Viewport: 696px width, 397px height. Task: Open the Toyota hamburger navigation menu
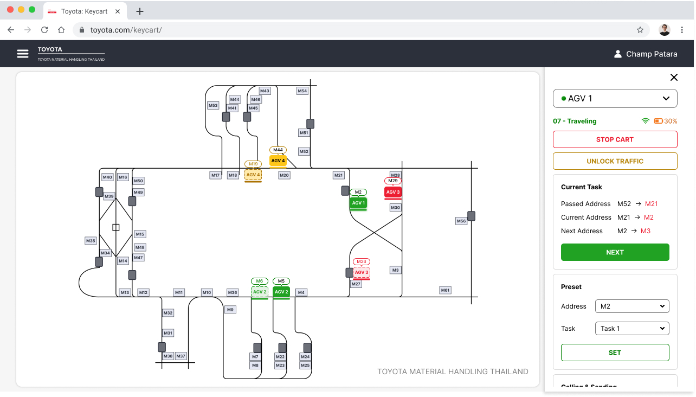point(22,53)
